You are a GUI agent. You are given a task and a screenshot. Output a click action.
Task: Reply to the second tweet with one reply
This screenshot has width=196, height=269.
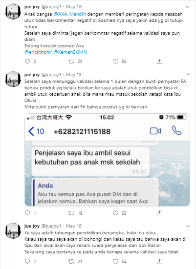pyautogui.click(x=27, y=213)
